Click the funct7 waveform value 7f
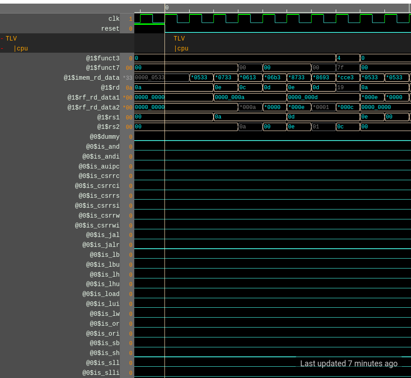Image resolution: width=411 pixels, height=378 pixels. (x=348, y=68)
